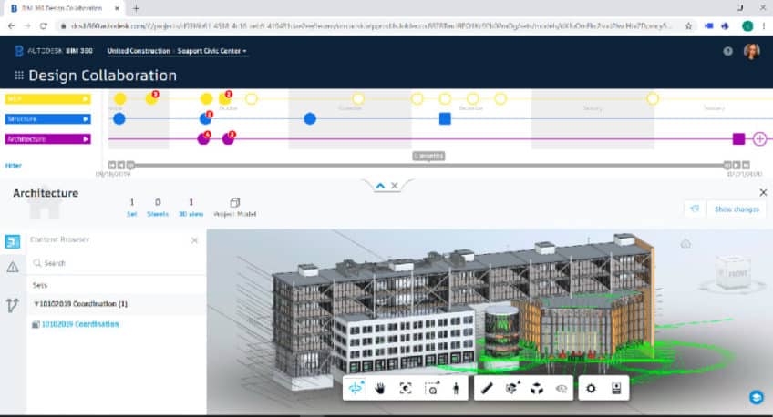The width and height of the screenshot is (773, 417).
Task: Click the Fit to View tool
Action: coord(406,389)
